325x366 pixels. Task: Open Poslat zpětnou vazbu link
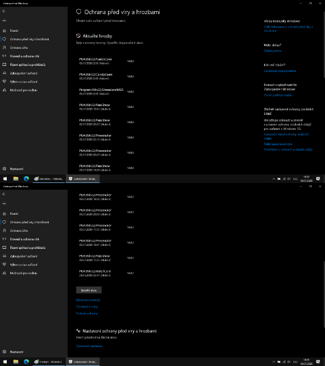tap(278, 95)
